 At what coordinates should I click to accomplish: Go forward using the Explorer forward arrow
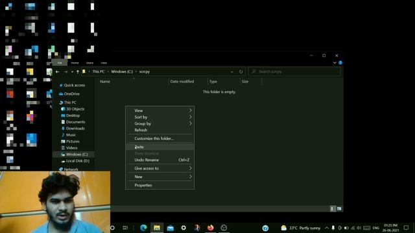pos(65,72)
